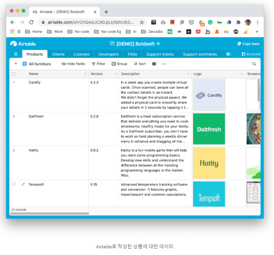
Task: Click the vertical scrollbar beside the table
Action: coord(259,90)
